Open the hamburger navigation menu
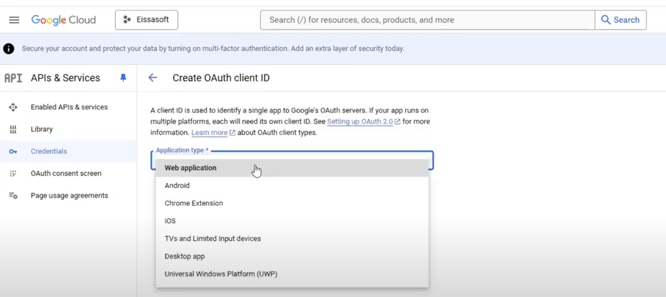 click(x=14, y=20)
